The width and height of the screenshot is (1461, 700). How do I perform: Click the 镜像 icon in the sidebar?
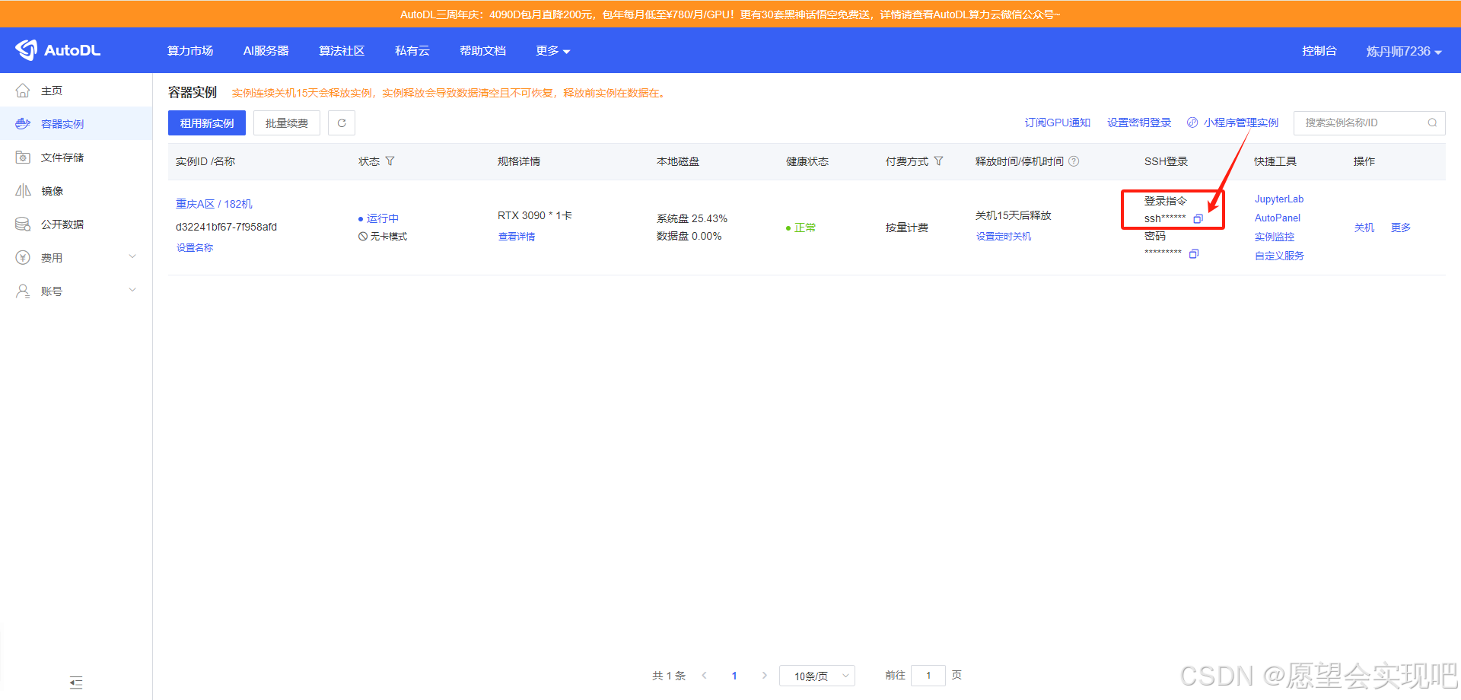click(23, 191)
